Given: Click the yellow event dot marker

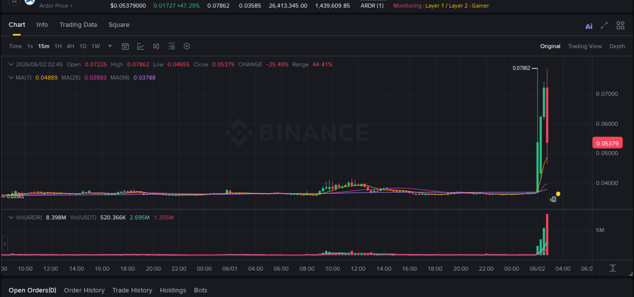Looking at the screenshot, I should [558, 194].
